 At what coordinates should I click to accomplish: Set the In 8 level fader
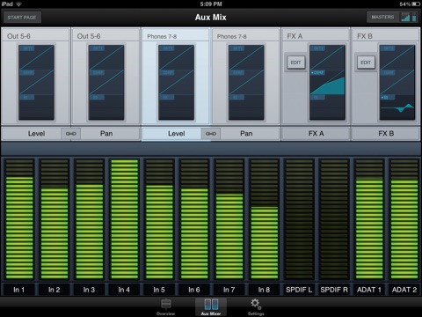pyautogui.click(x=265, y=219)
